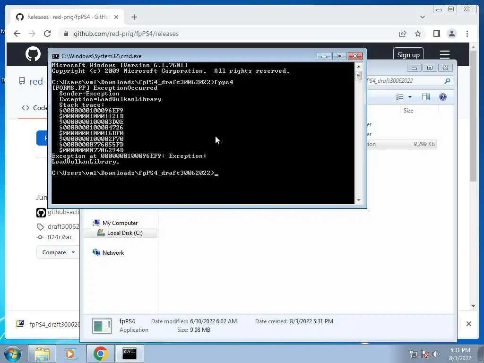Open the GitHub hamburger navigation menu
Viewport: 484px width, 363px height.
[444, 55]
